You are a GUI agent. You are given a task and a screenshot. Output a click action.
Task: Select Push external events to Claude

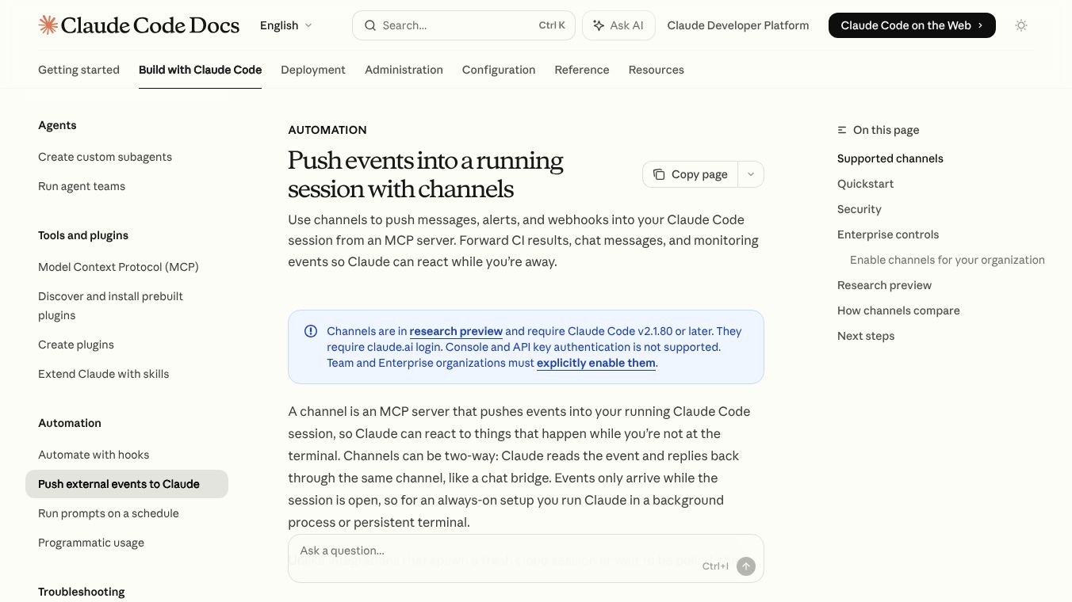pyautogui.click(x=127, y=484)
